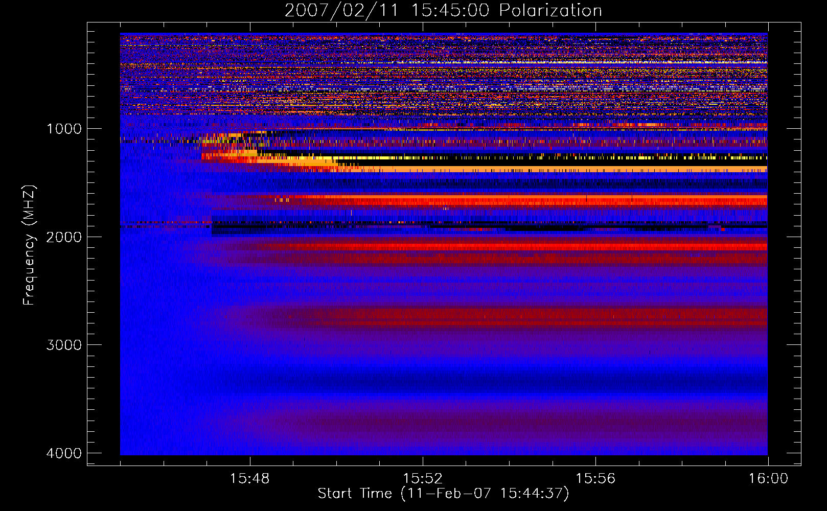
Task: Click the 15:48 time tick label
Action: pos(249,479)
